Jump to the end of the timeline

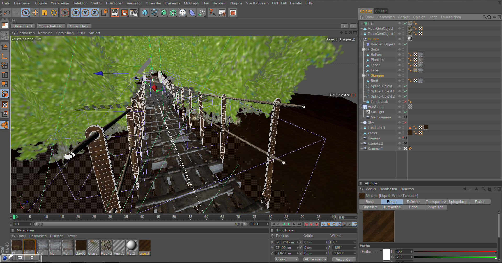coord(299,224)
